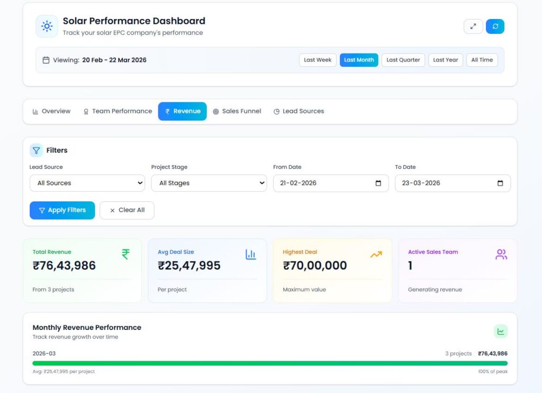Click the blue refresh icon button
The width and height of the screenshot is (542, 393).
[495, 26]
